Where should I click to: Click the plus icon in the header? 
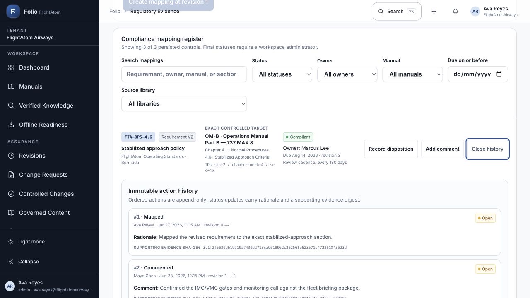click(434, 12)
